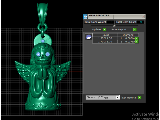
Task: Select the halo gem on the model
Action: click(x=43, y=41)
